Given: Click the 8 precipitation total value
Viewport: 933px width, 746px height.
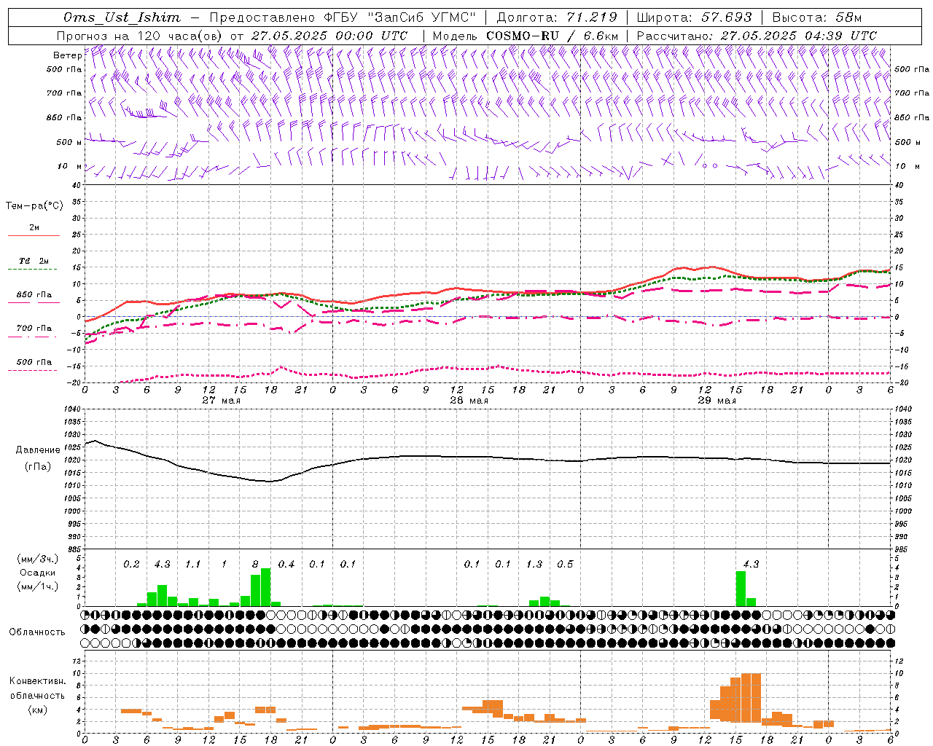Looking at the screenshot, I should [255, 564].
